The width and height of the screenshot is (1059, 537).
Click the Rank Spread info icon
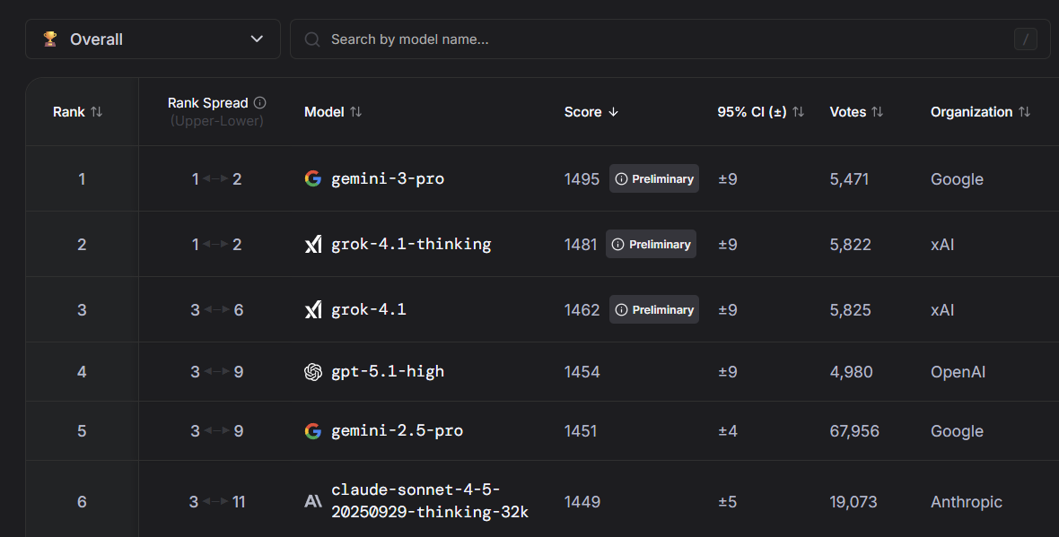(260, 103)
